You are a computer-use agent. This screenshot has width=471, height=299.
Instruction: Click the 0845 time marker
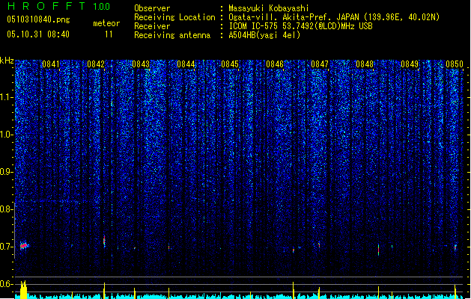click(x=230, y=64)
